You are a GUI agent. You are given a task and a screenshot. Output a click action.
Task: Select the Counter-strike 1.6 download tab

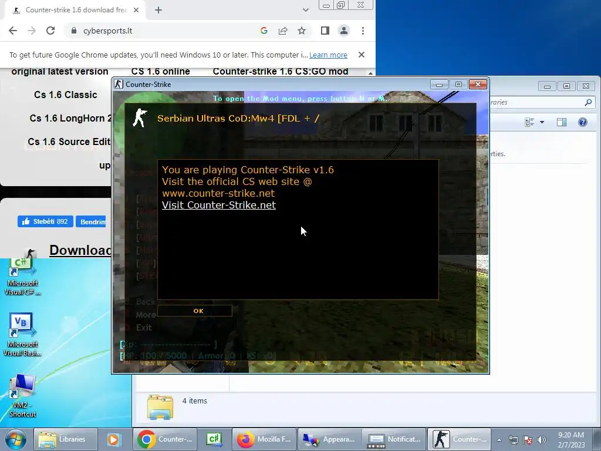(x=75, y=10)
